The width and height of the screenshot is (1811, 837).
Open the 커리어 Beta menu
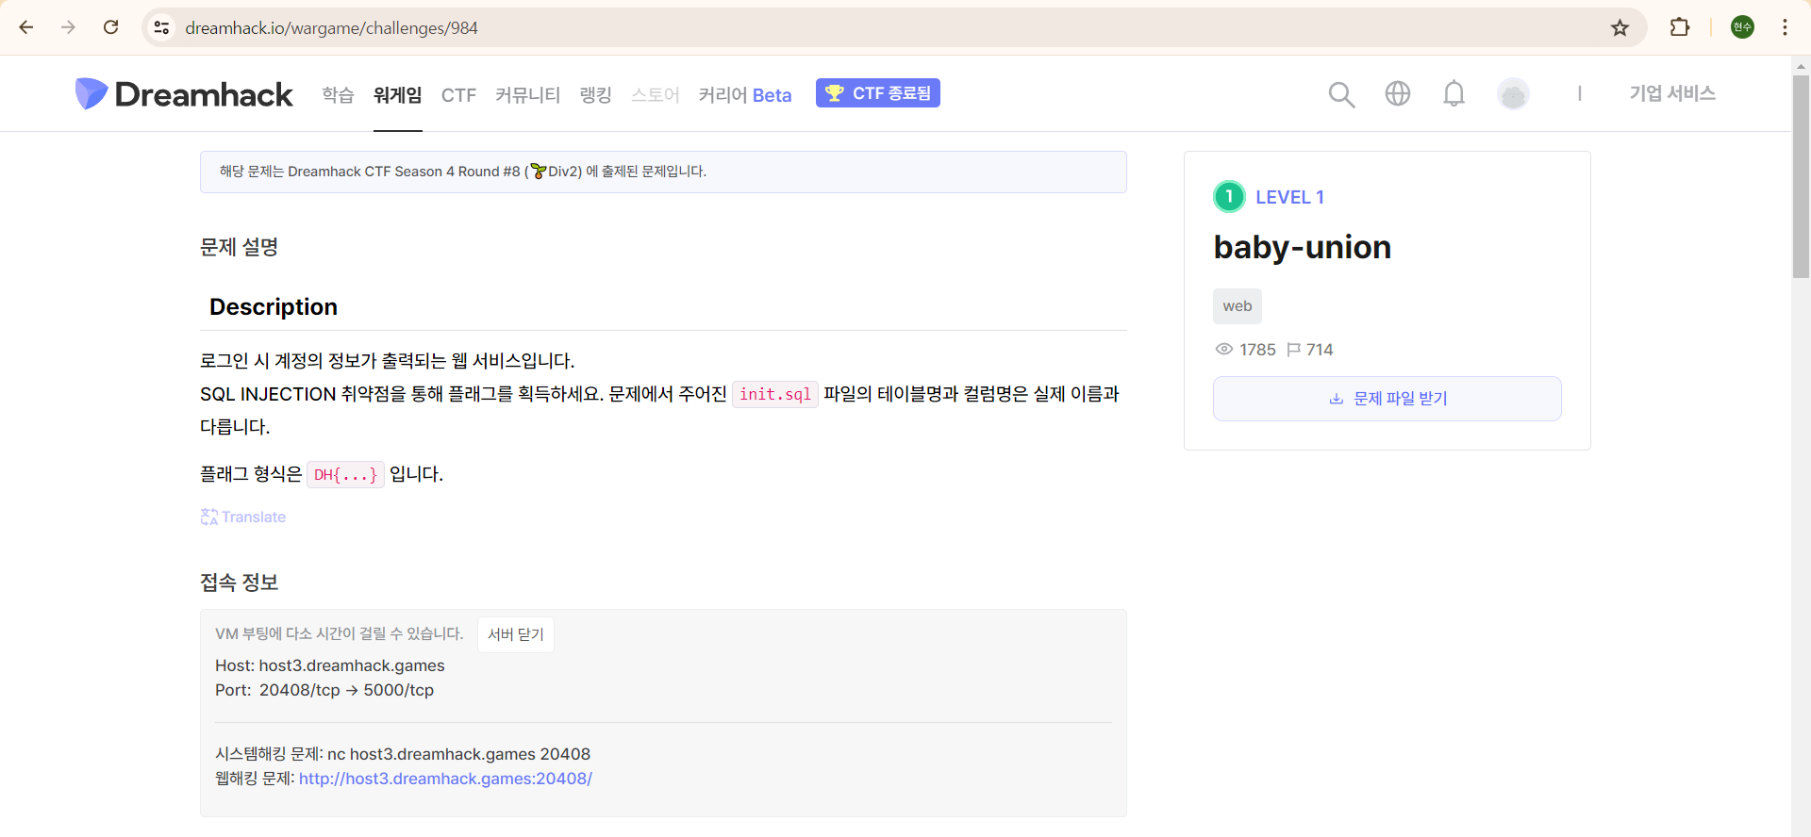point(745,94)
